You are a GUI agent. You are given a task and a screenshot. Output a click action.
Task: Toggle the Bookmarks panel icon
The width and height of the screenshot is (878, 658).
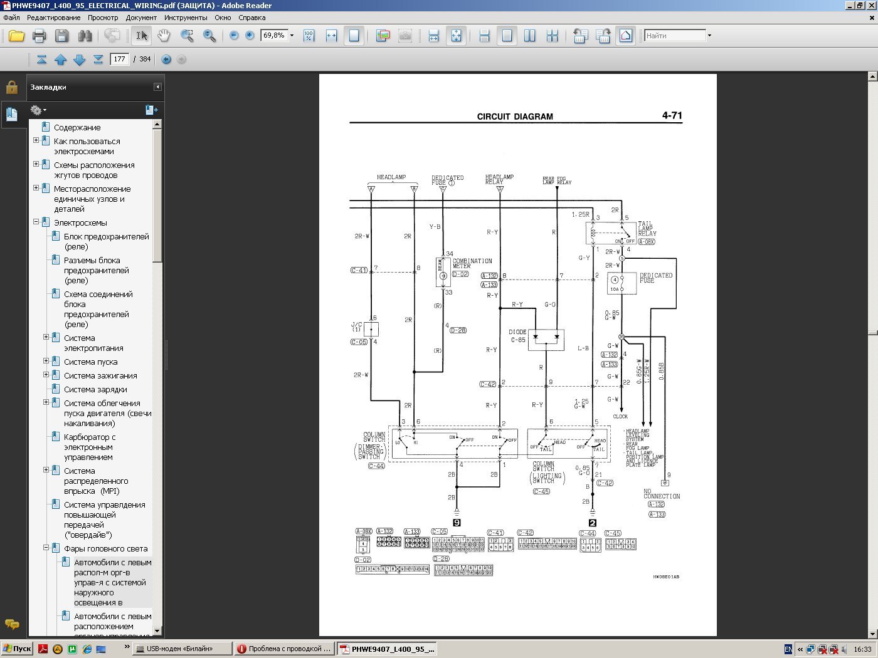click(x=12, y=114)
